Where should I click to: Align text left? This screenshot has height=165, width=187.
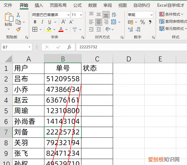pos(91,22)
